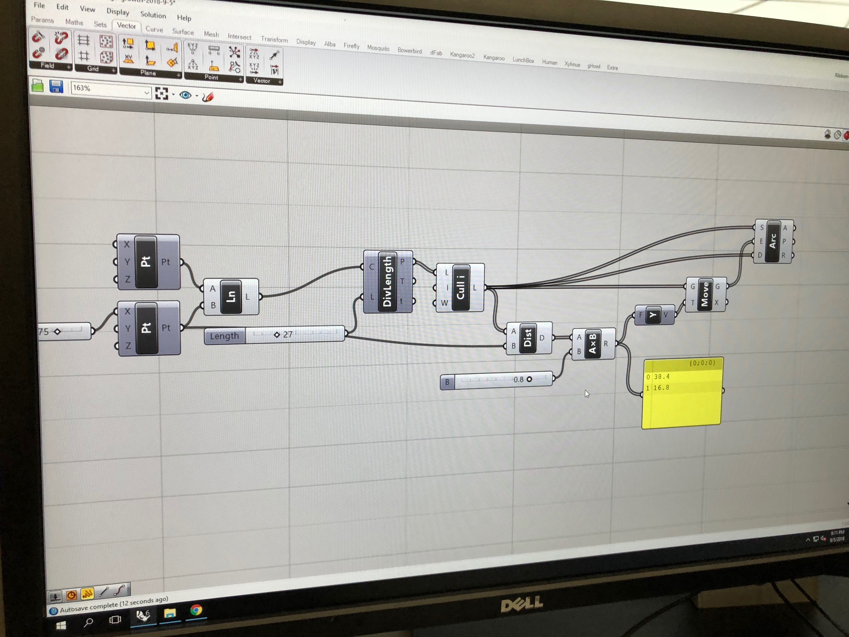This screenshot has height=637, width=849.
Task: Click the Arc component node
Action: coord(772,241)
